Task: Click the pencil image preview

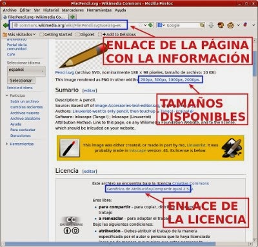Action: click(x=82, y=55)
